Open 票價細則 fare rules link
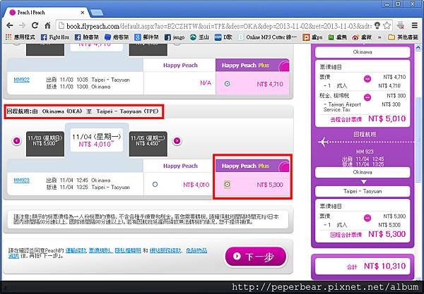424x294 pixels. click(x=100, y=250)
